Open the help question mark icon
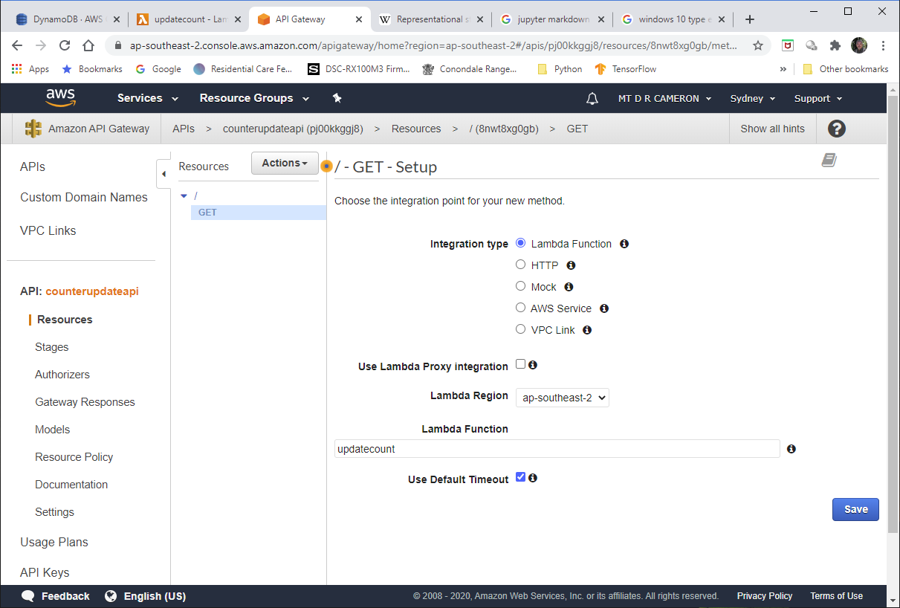Screen dimensions: 900x608 [x=837, y=129]
